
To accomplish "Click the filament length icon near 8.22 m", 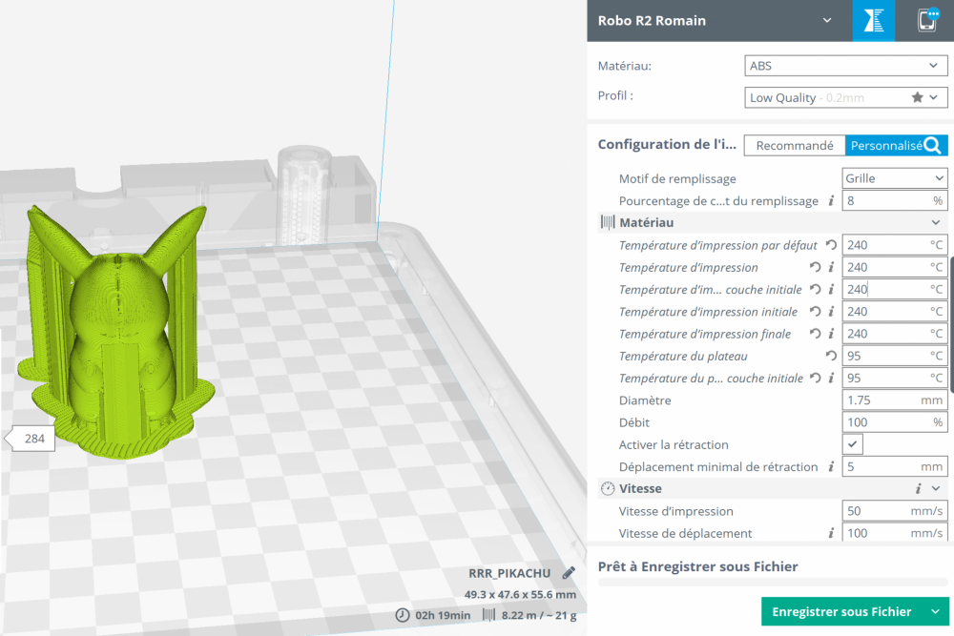I will coord(488,615).
